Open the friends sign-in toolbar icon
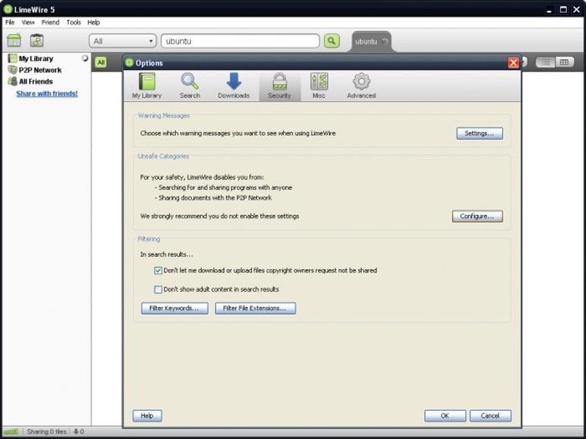Viewport: 586px width, 439px height. tap(37, 40)
